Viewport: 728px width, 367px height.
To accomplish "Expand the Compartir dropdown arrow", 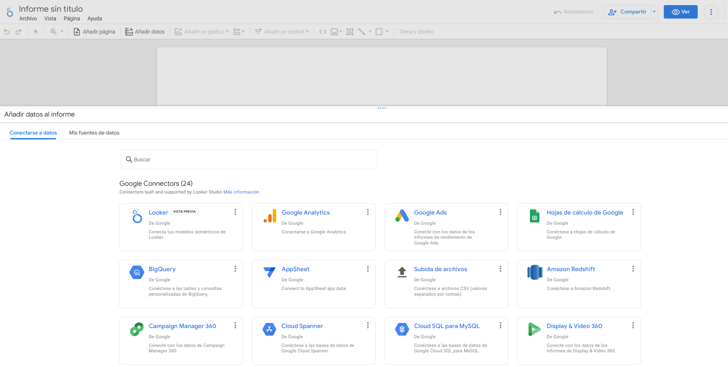I will [x=654, y=12].
